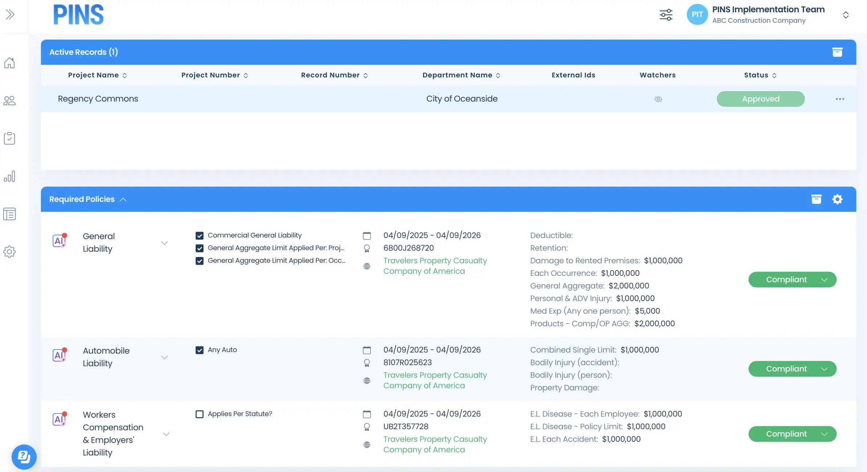Open the Home icon in the sidebar
The image size is (867, 472).
click(9, 63)
